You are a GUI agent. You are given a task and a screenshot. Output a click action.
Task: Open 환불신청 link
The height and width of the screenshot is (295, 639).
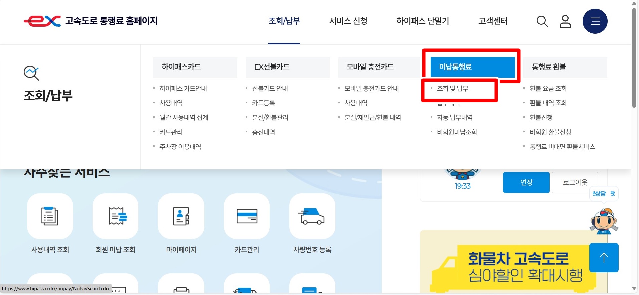(541, 118)
